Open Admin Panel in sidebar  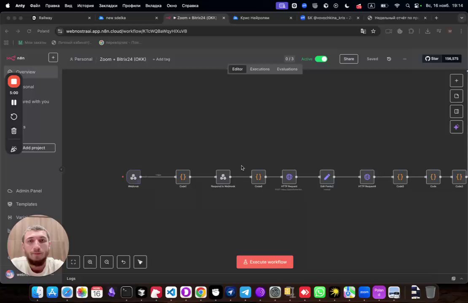pyautogui.click(x=29, y=191)
